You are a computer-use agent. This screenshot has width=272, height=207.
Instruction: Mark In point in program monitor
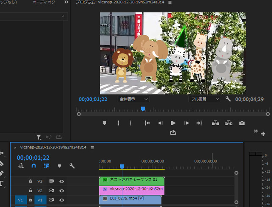pos(118,123)
